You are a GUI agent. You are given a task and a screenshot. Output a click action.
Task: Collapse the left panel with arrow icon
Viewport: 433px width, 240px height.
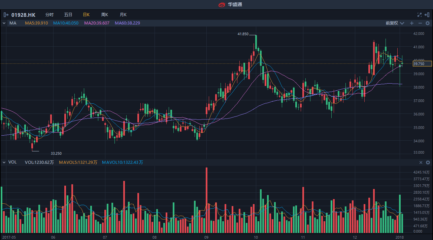(x=6, y=15)
